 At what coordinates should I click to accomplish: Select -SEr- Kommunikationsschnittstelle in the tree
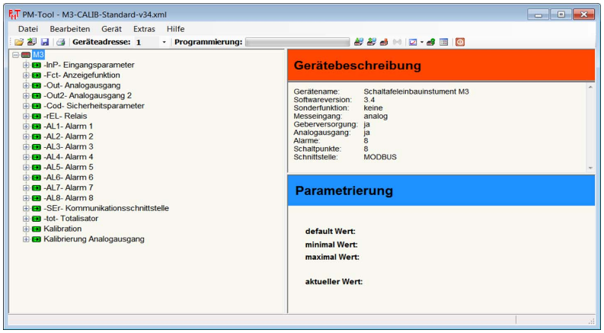[x=107, y=208]
